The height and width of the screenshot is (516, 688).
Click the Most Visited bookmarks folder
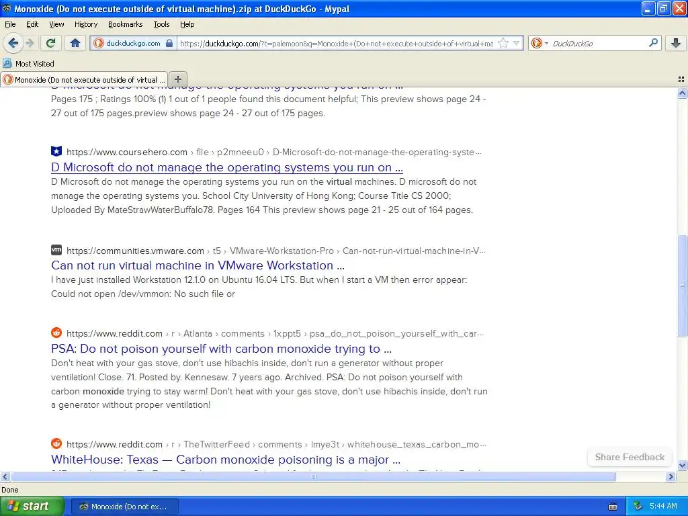click(x=28, y=64)
